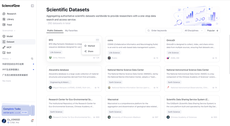Click the EMBL-EBI logo on the OmicsDI card
The image size is (230, 126).
coord(168,58)
